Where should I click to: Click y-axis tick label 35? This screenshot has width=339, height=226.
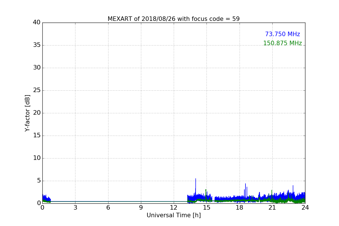[37, 45]
